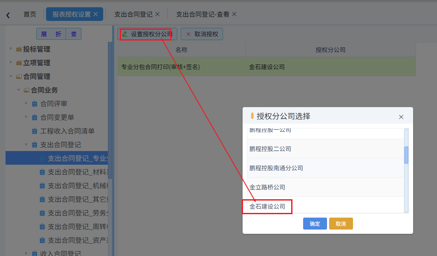Image resolution: width=437 pixels, height=256 pixels.
Task: Close the 支出合同登记 tab
Action: (157, 14)
